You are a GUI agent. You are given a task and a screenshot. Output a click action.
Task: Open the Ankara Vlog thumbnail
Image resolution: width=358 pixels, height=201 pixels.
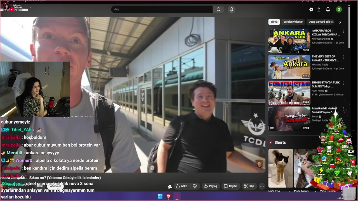[289, 41]
